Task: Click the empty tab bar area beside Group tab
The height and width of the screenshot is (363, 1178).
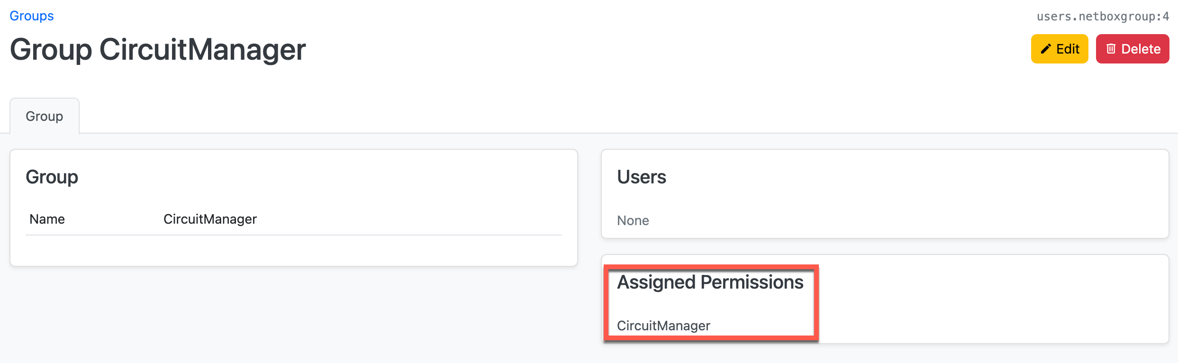Action: point(569,116)
